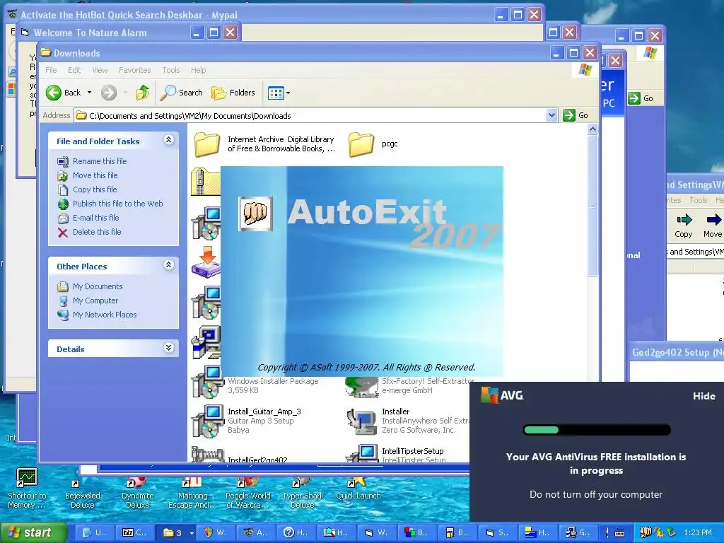Collapse the File and Folder Tasks panel

[168, 140]
